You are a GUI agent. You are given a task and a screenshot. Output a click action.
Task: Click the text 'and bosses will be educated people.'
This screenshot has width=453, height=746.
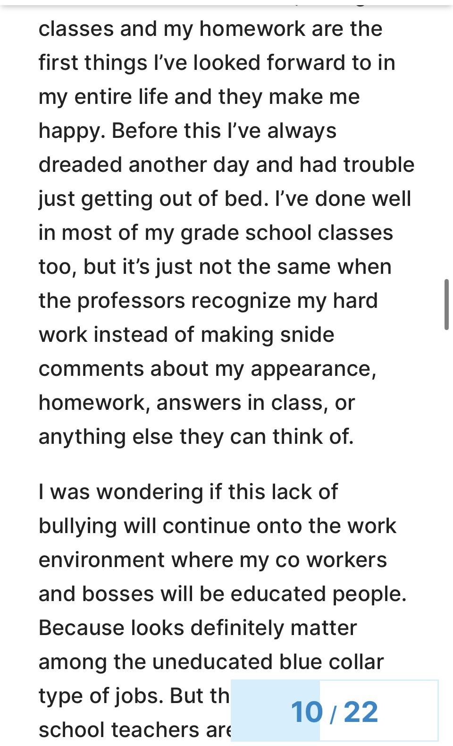point(222,594)
